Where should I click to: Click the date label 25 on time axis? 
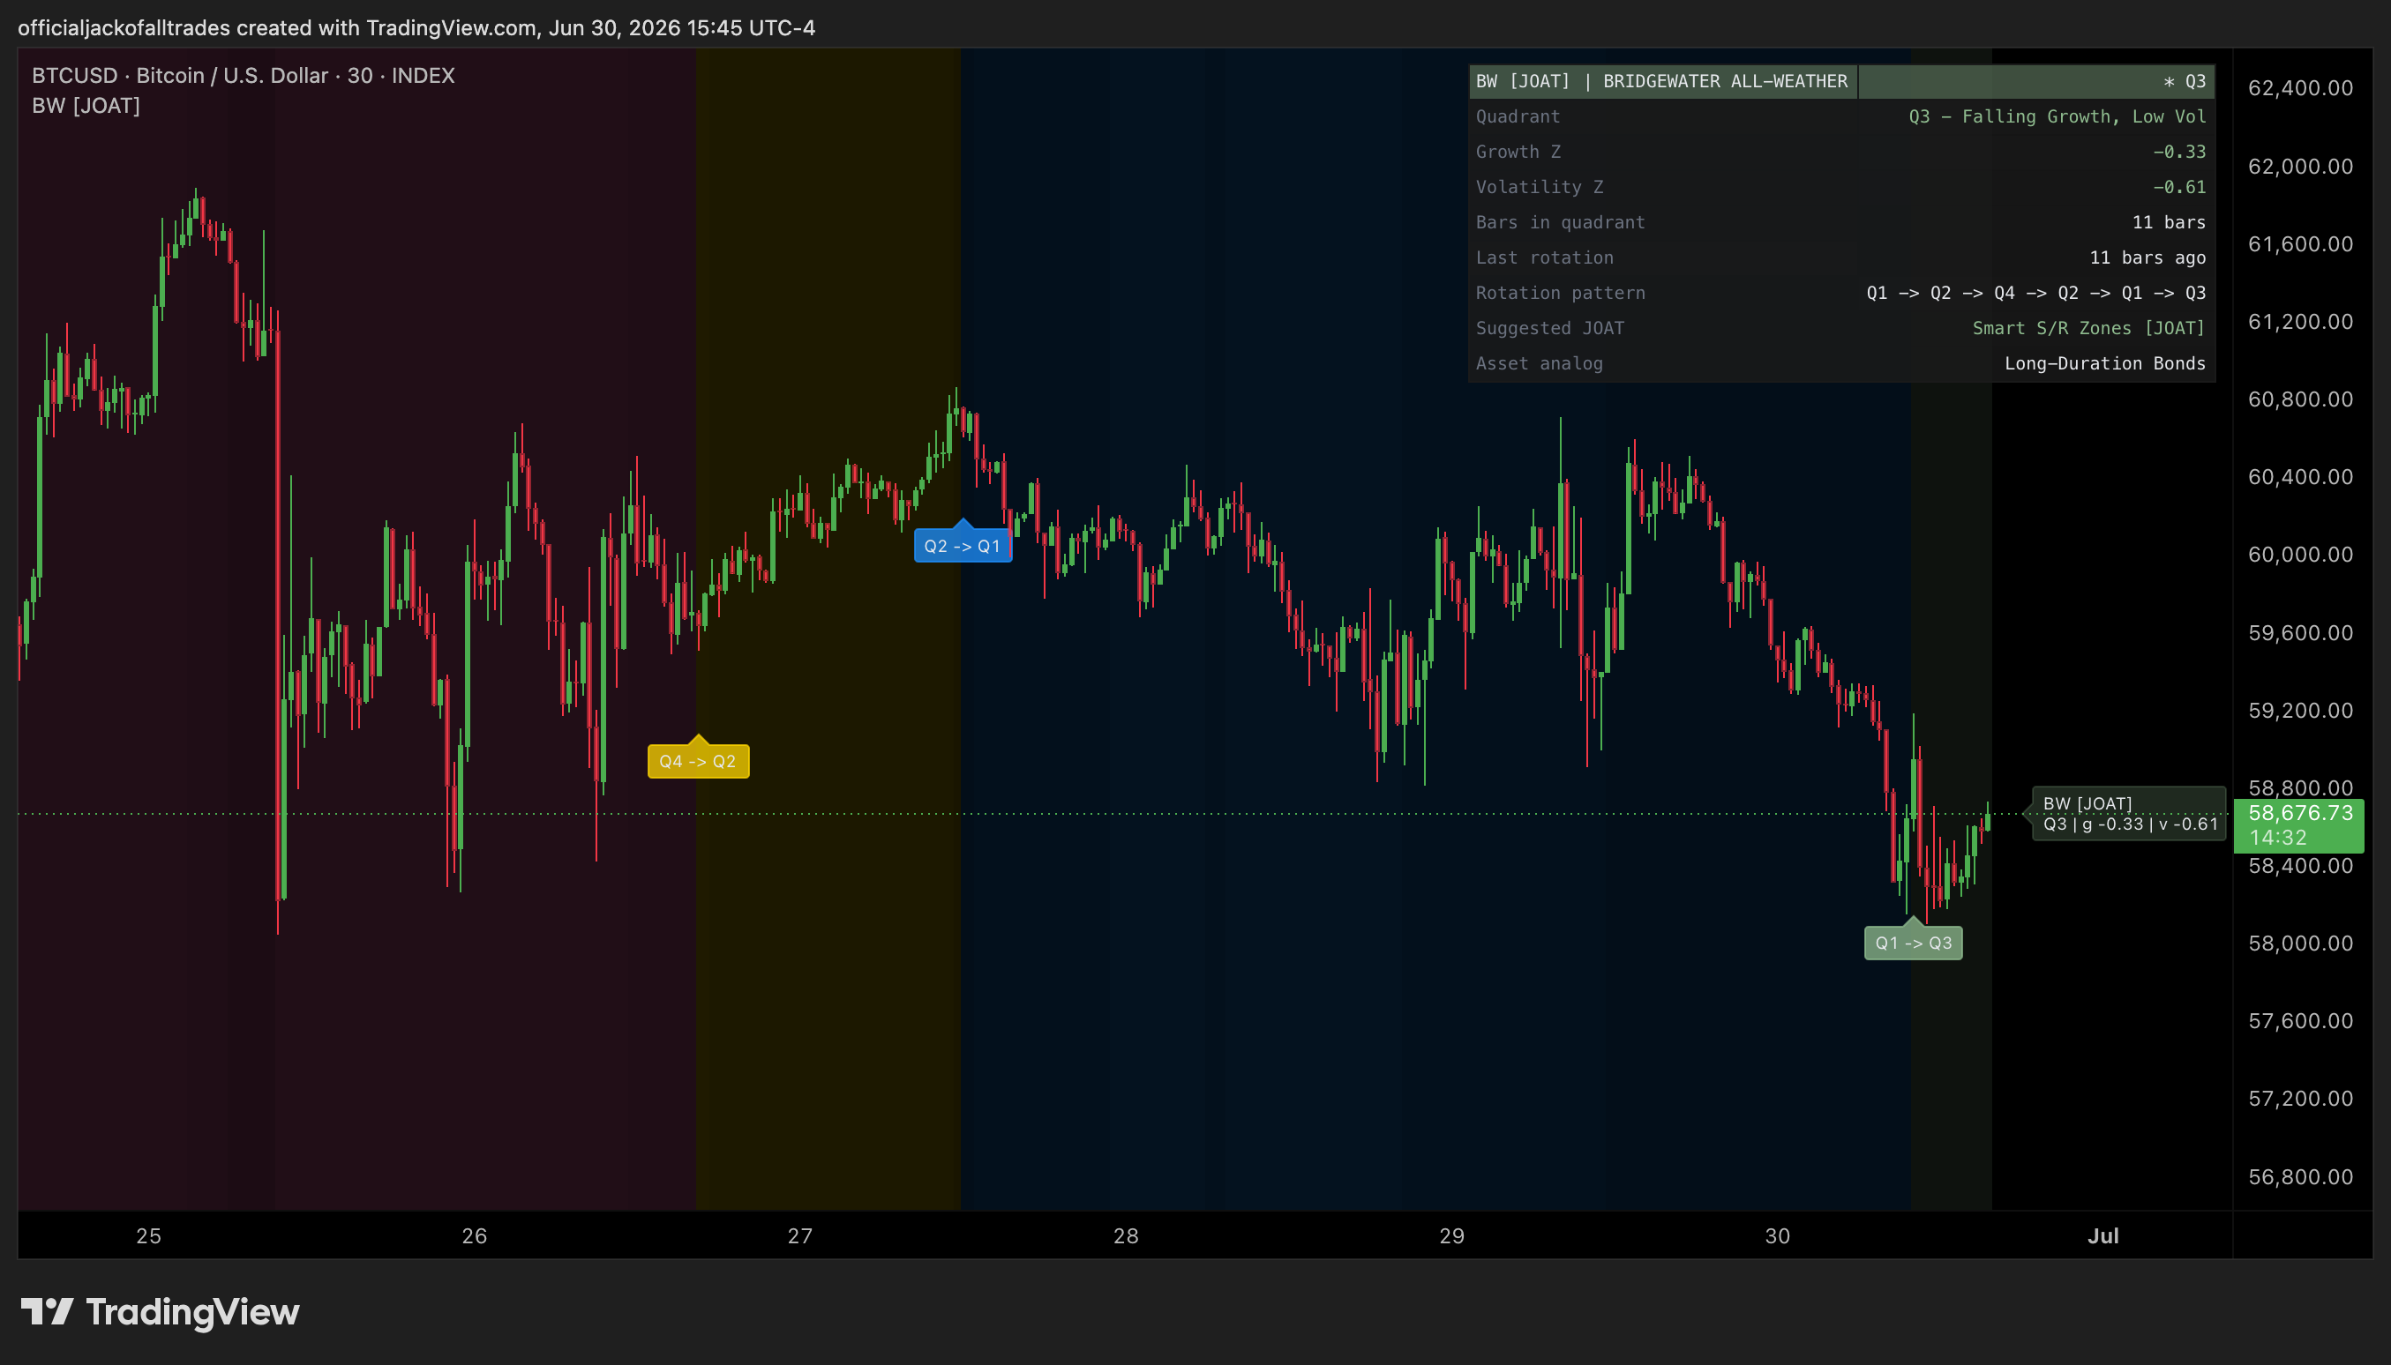coord(148,1235)
